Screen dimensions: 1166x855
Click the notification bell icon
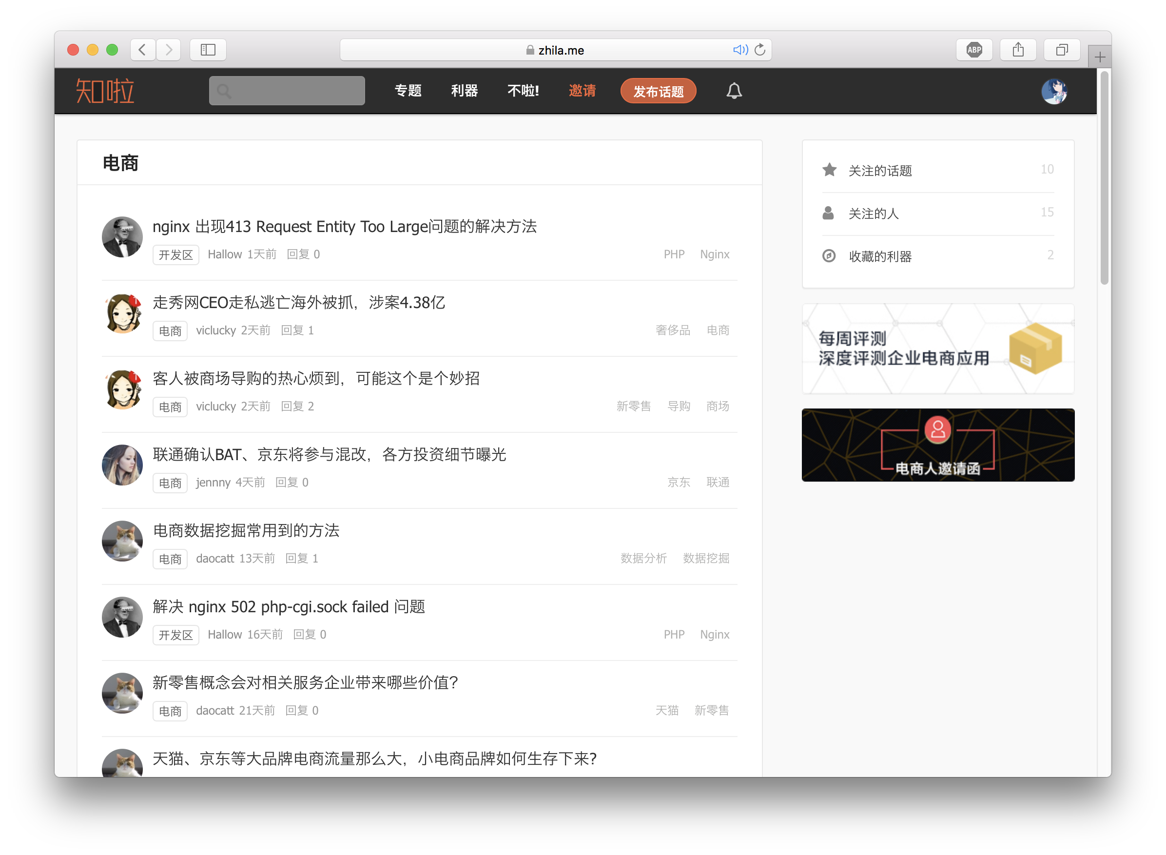coord(734,91)
